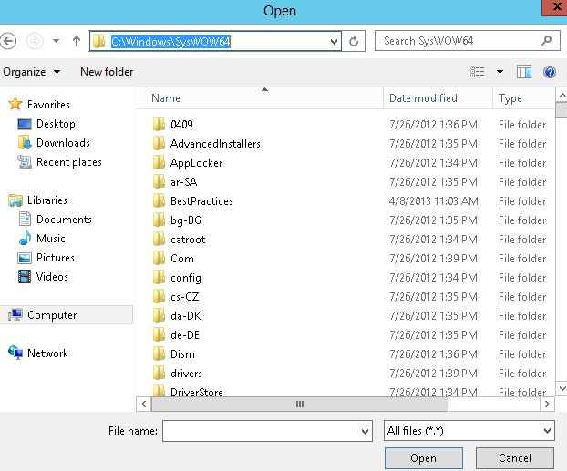The width and height of the screenshot is (567, 471).
Task: Click BestPractices date 4/8/2013 11:03 AM
Action: pos(433,201)
